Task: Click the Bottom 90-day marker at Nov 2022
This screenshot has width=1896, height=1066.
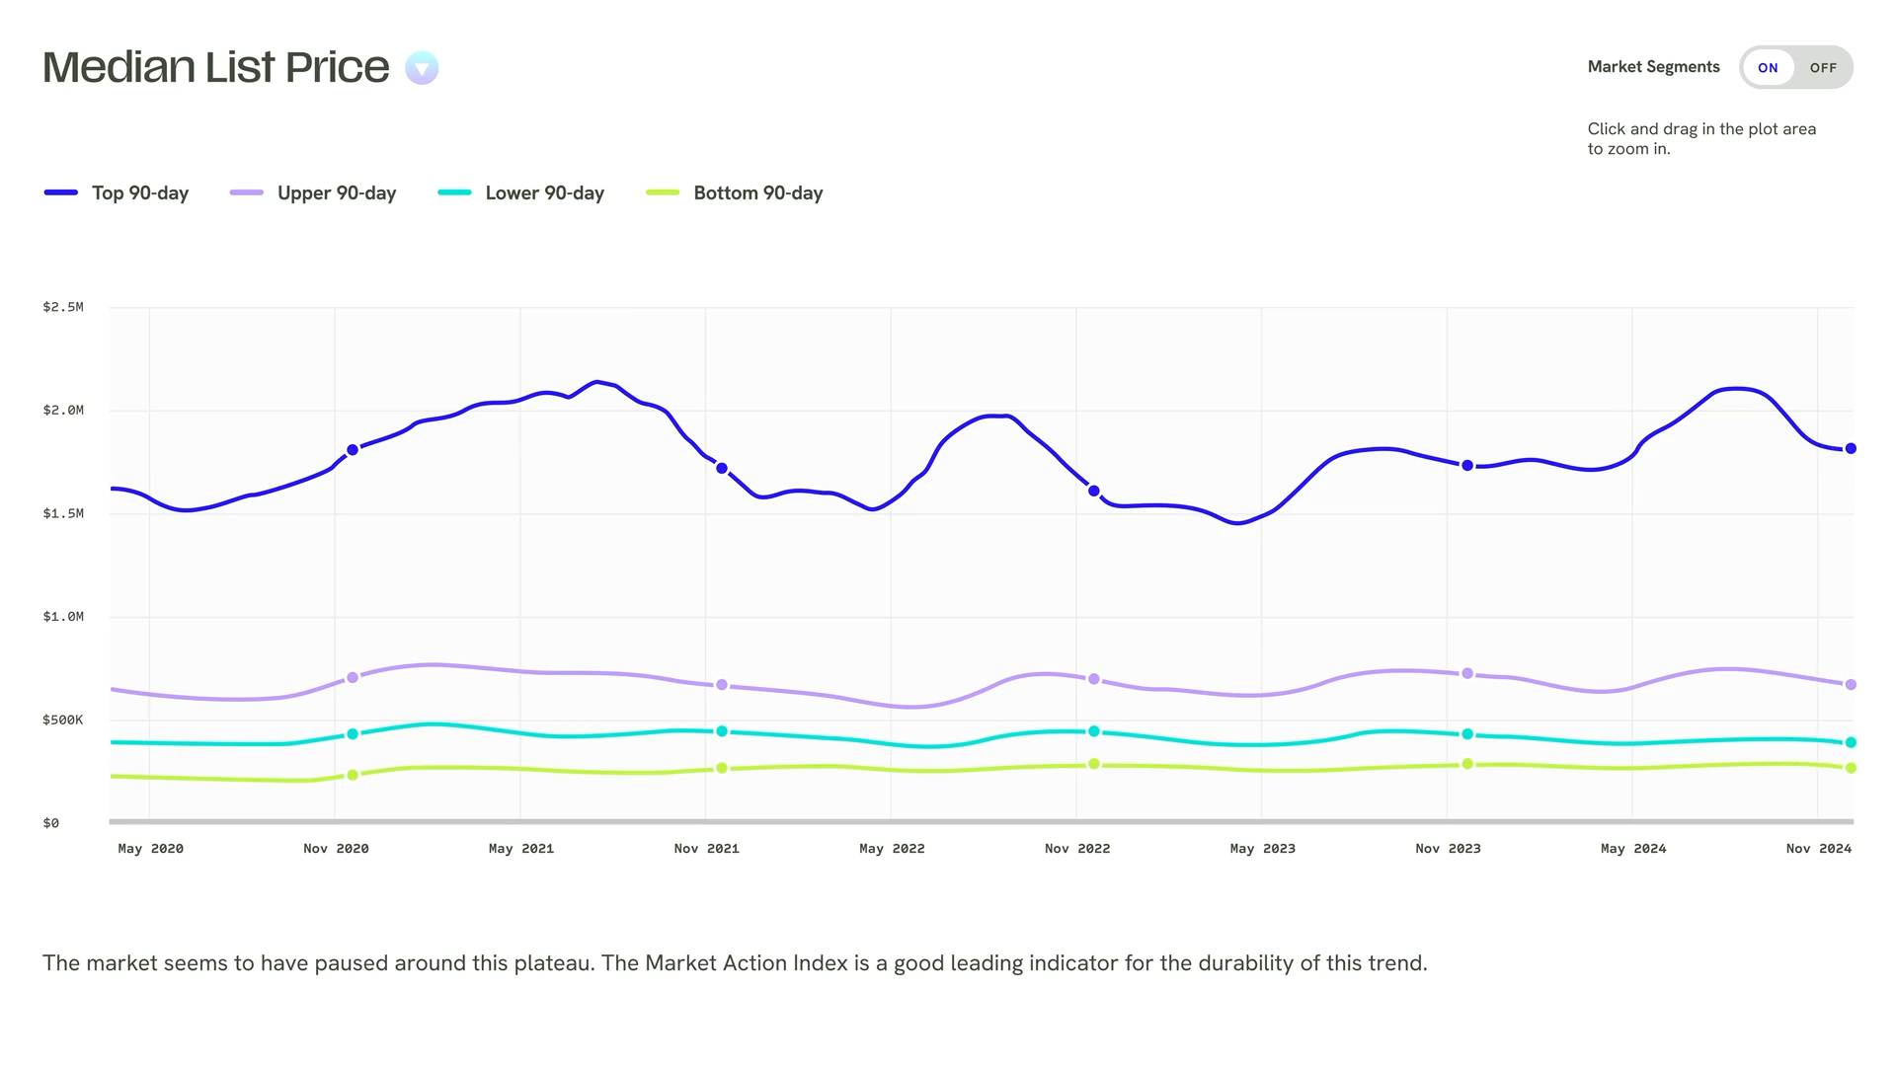Action: pos(1094,764)
